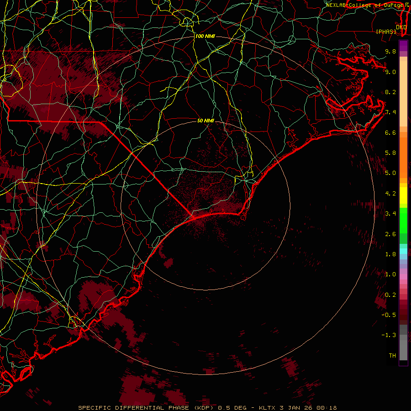Click the KLTX radar site identifier
Screen dimensions: 411x411
pos(267,408)
